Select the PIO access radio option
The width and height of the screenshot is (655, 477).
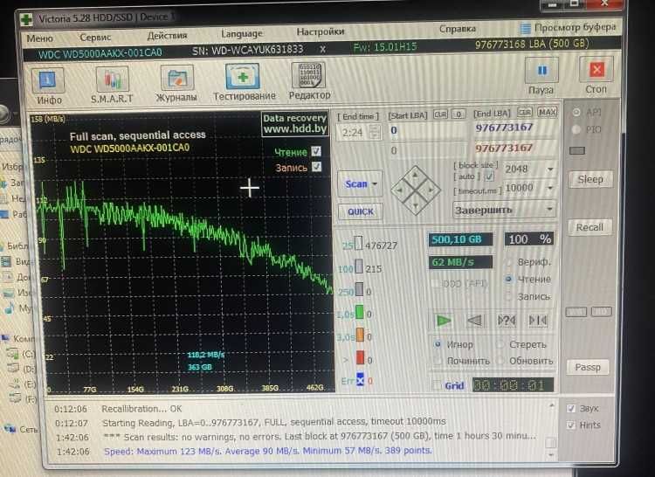click(x=576, y=129)
